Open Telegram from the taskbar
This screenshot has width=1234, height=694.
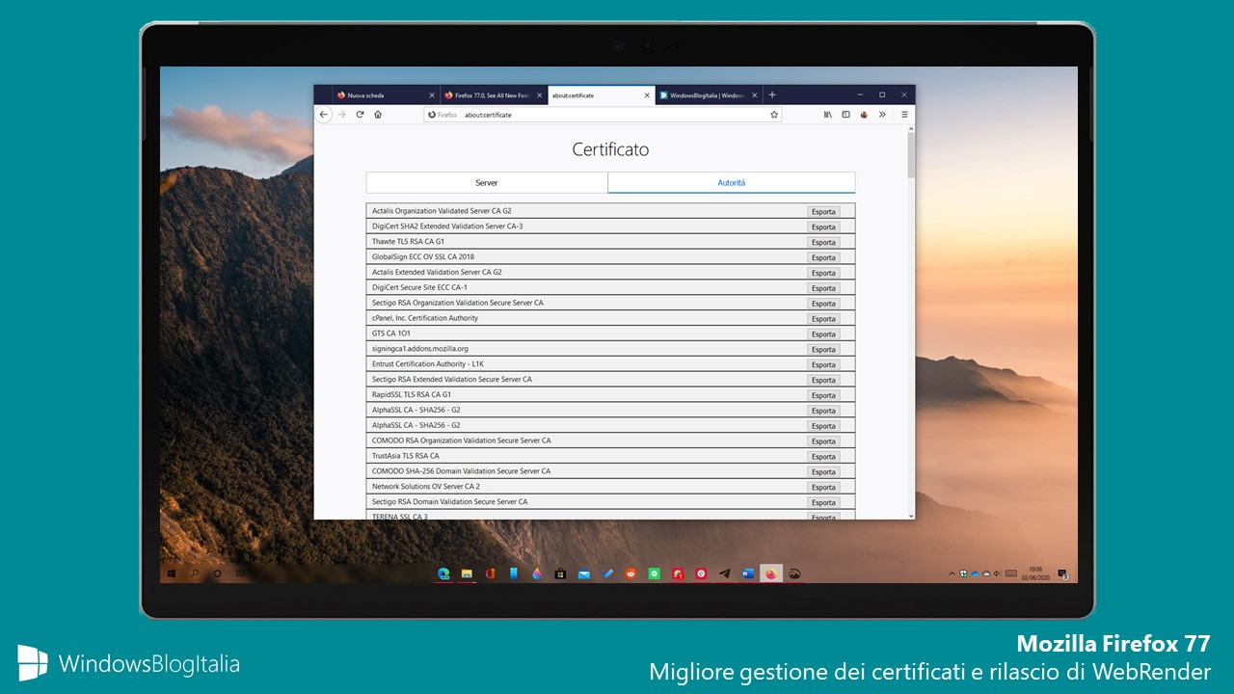724,574
